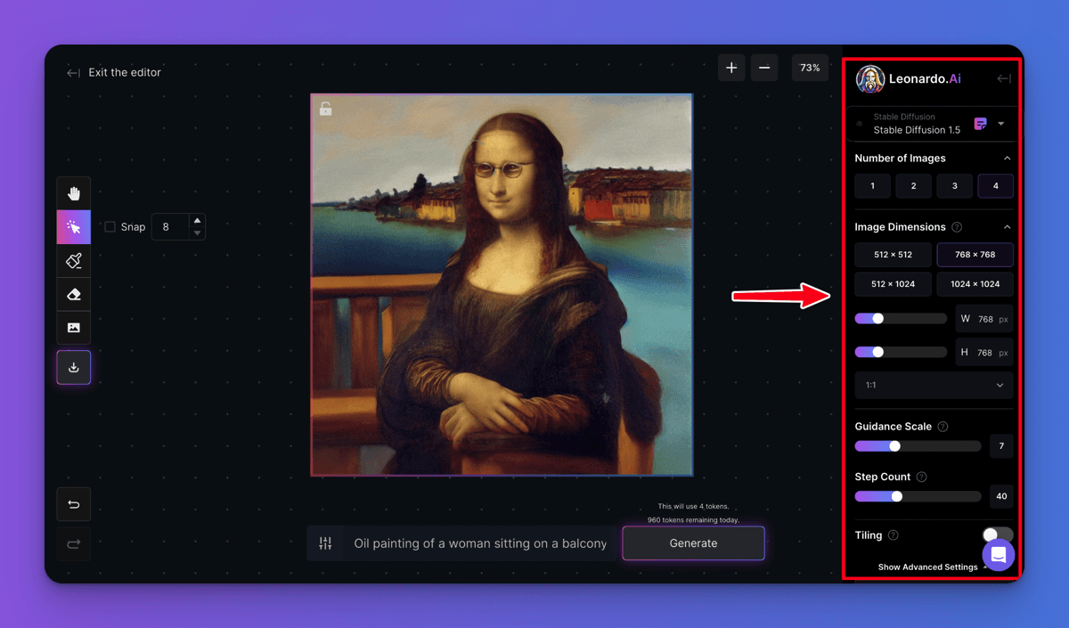Screen dimensions: 1069x628
Task: Adjust the Guidance Scale slider
Action: [x=918, y=446]
